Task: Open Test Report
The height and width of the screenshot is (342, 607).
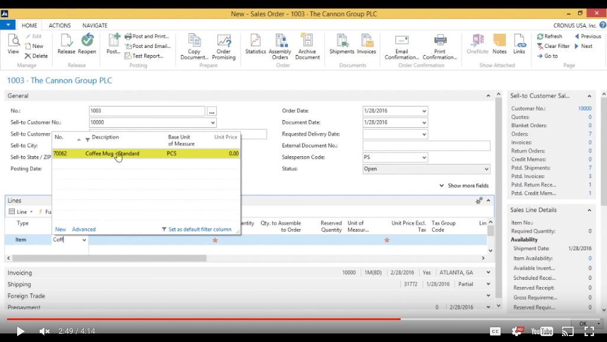Action: (x=144, y=56)
